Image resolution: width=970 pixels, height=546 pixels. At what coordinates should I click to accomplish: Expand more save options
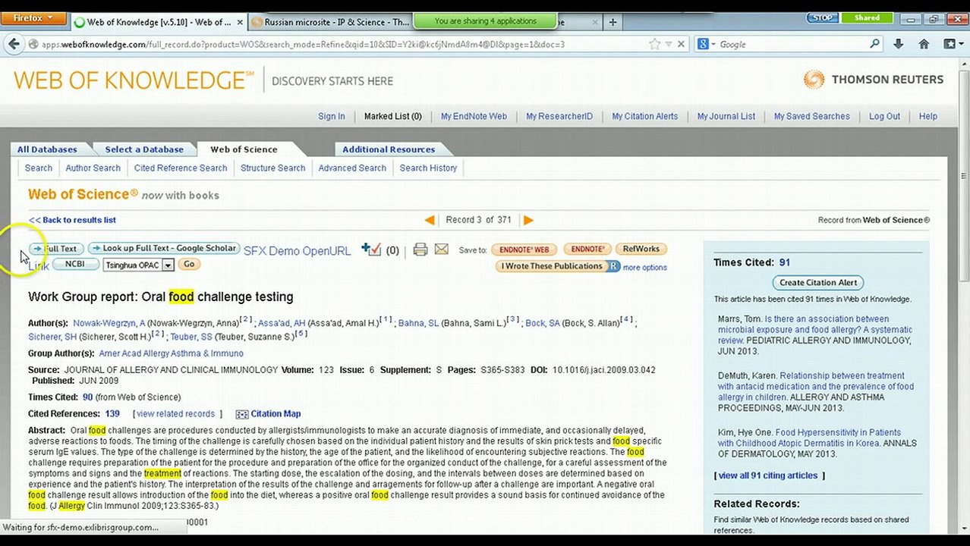pos(644,267)
